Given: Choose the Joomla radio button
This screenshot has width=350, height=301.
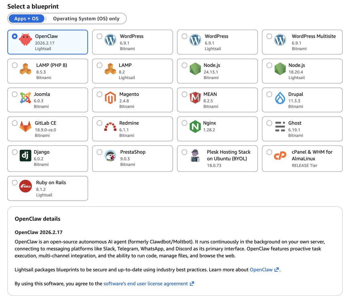Looking at the screenshot, I should pos(15,94).
